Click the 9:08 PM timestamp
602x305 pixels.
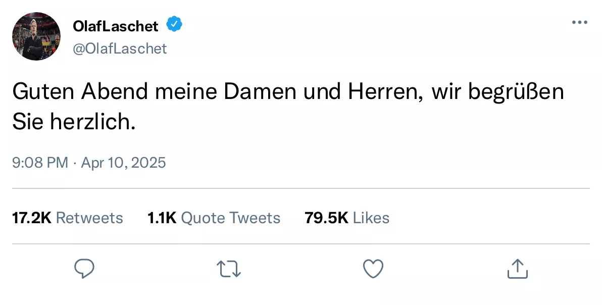pos(40,163)
